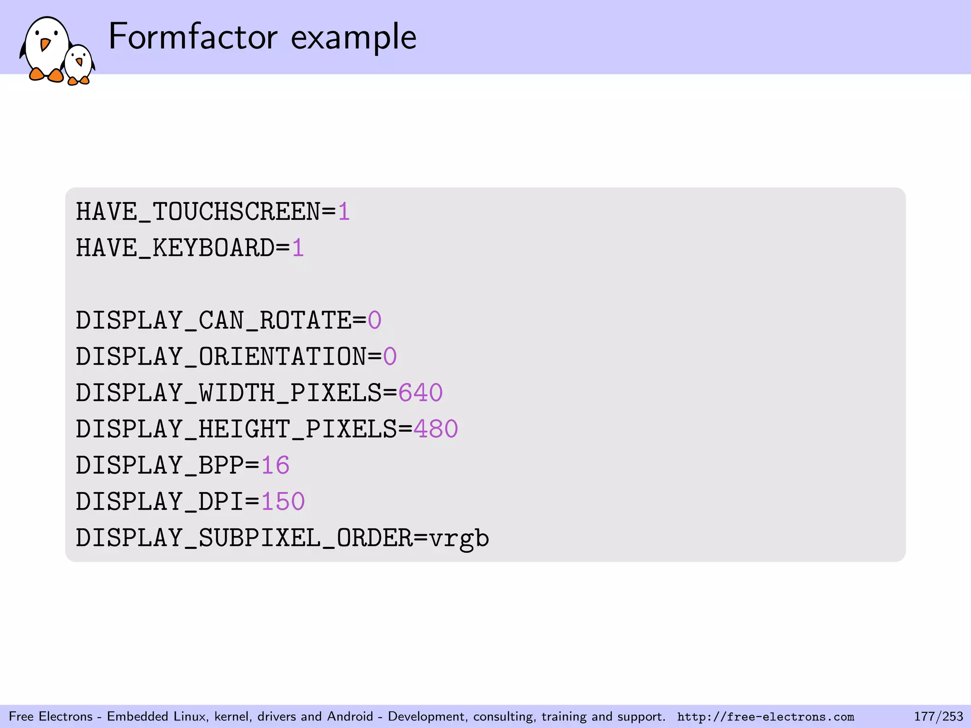Screen dimensions: 971x728
Task: Click the vrgb value text
Action: (458, 539)
